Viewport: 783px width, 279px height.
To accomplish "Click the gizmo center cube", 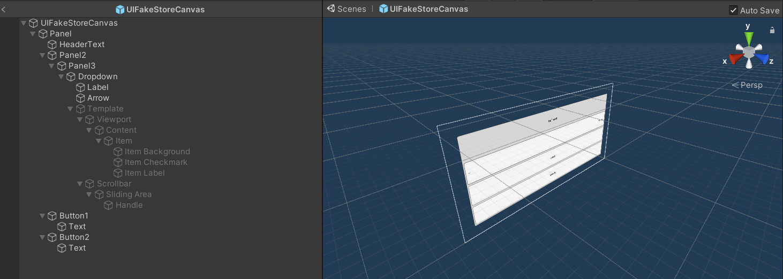I will pyautogui.click(x=749, y=52).
